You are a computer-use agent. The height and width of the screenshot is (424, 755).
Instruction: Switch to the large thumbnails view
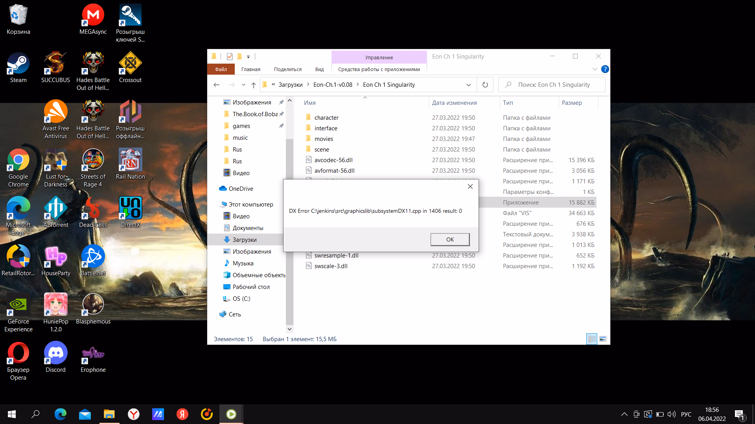[603, 339]
